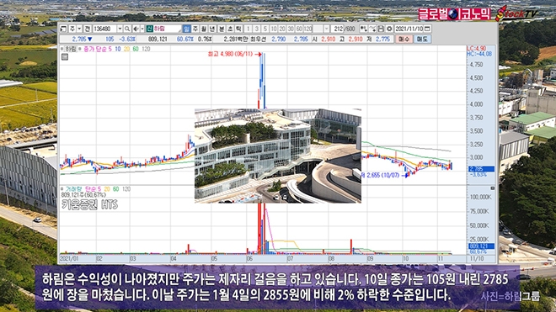Click the speaker sound icon in toolbar
Screen dimensions: 556x312
coord(136,29)
